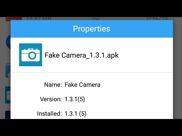Screen dimensions: 182x136
Task: Tap the camera icon hidden behind the dialog edge
Action: 8,95
